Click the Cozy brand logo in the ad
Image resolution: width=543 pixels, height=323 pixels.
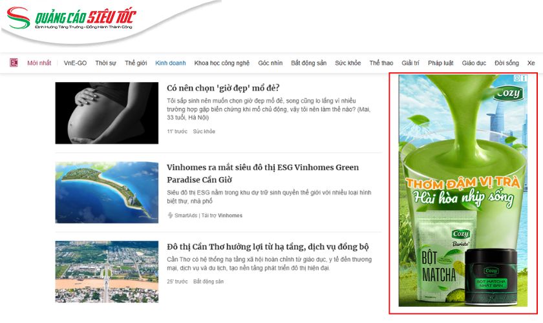click(508, 93)
